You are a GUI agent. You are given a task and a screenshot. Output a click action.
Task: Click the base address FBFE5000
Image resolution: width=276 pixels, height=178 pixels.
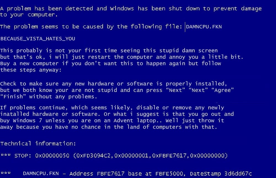point(170,173)
